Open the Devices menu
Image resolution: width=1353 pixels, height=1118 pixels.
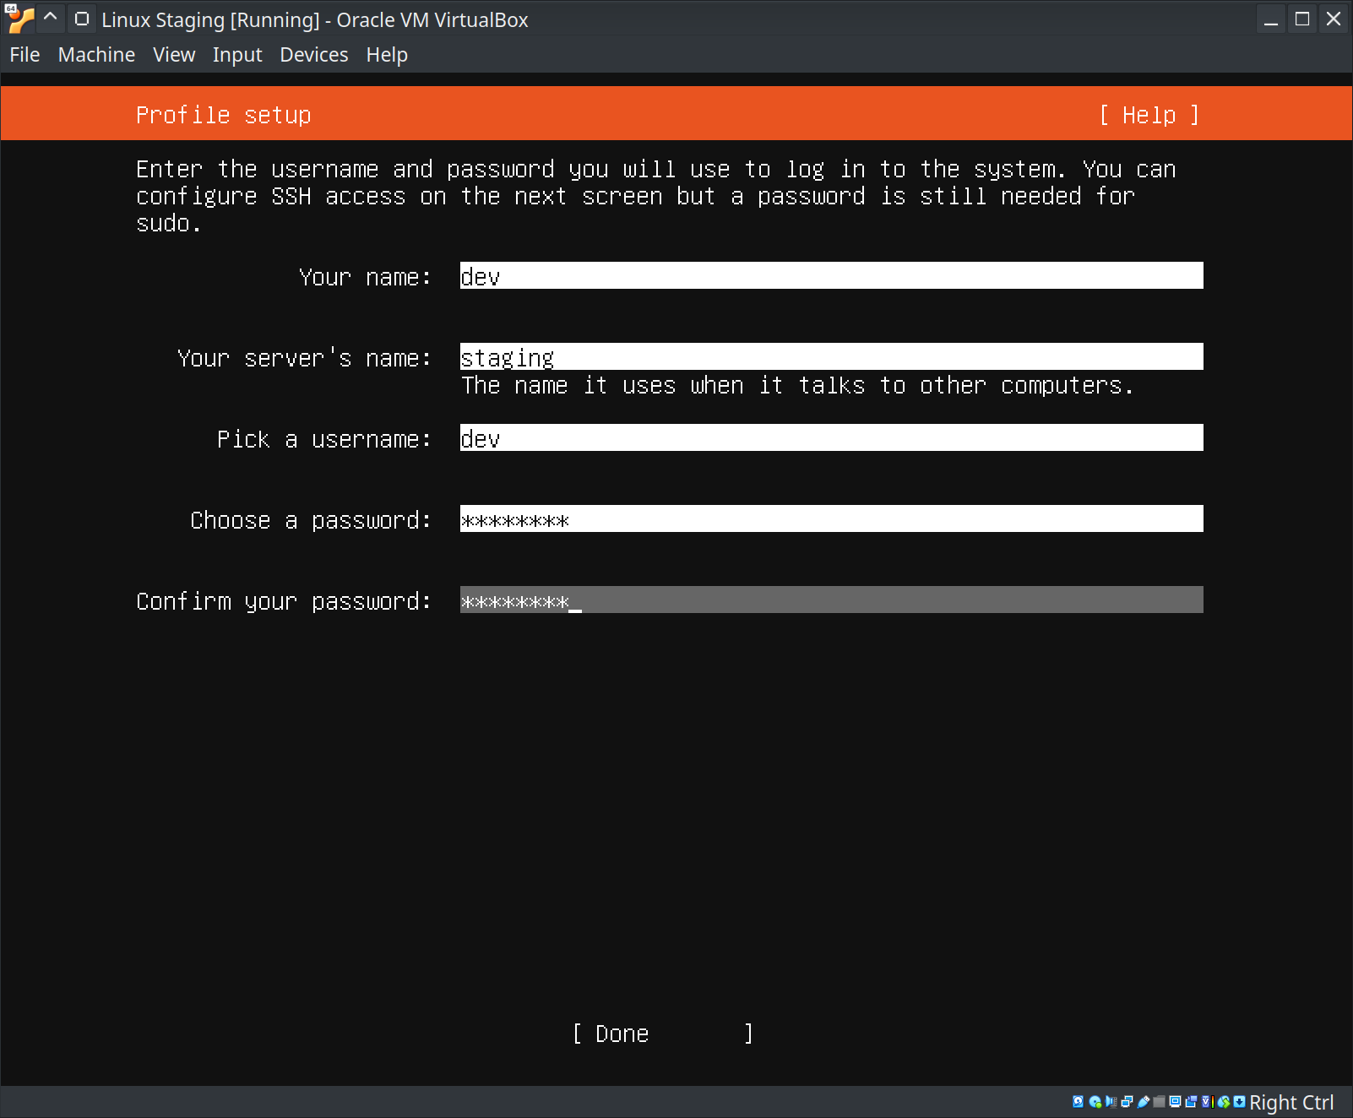pos(313,55)
